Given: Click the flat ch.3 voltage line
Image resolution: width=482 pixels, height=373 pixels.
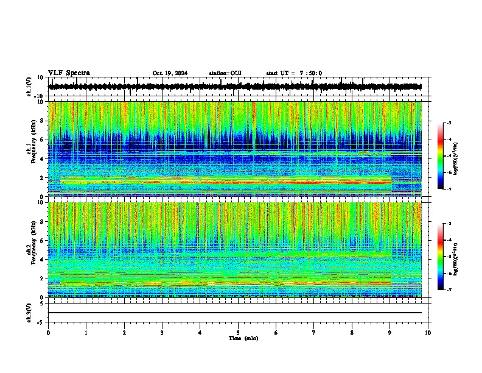Looking at the screenshot, I should point(235,313).
